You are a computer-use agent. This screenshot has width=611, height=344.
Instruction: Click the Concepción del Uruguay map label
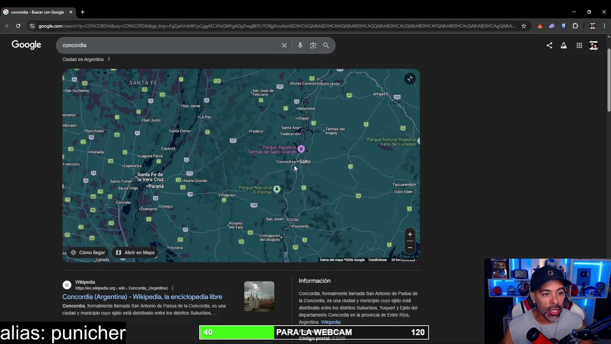(x=270, y=237)
